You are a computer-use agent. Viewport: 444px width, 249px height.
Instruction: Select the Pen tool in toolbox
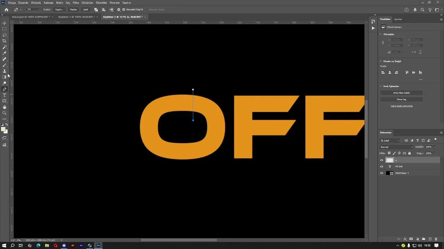pyautogui.click(x=5, y=89)
